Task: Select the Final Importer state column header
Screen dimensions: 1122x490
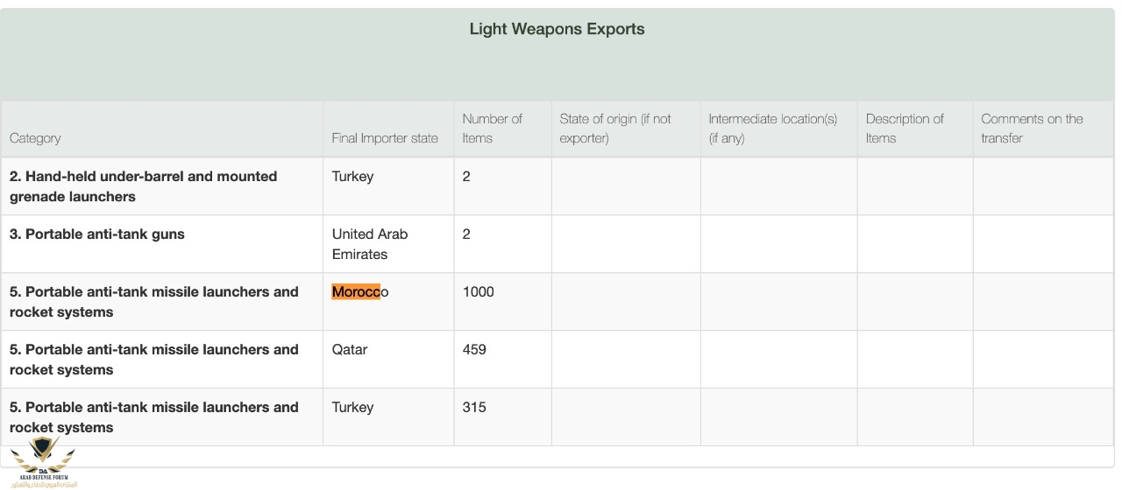Action: coord(385,138)
